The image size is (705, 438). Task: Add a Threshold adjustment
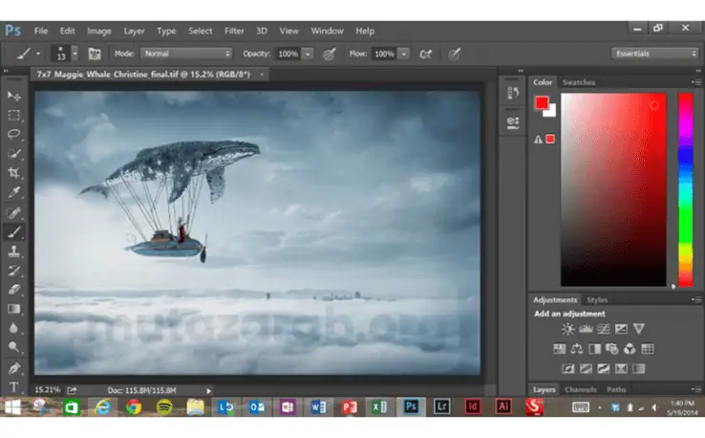tap(604, 369)
